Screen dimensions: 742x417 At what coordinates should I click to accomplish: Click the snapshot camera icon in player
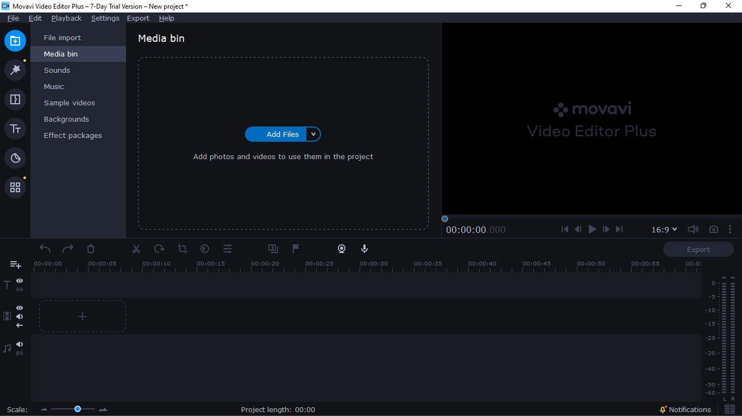coord(714,230)
